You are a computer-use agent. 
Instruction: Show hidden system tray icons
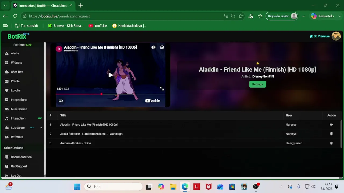[281, 187]
